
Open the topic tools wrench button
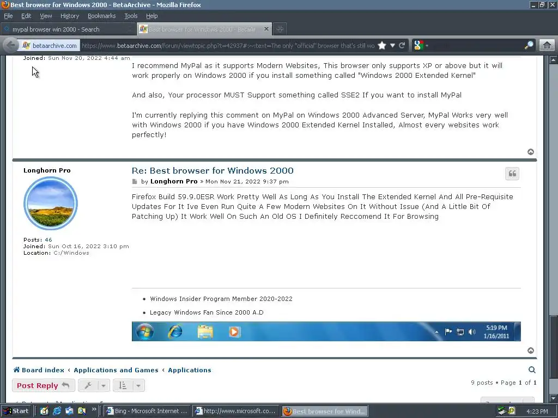(x=88, y=385)
